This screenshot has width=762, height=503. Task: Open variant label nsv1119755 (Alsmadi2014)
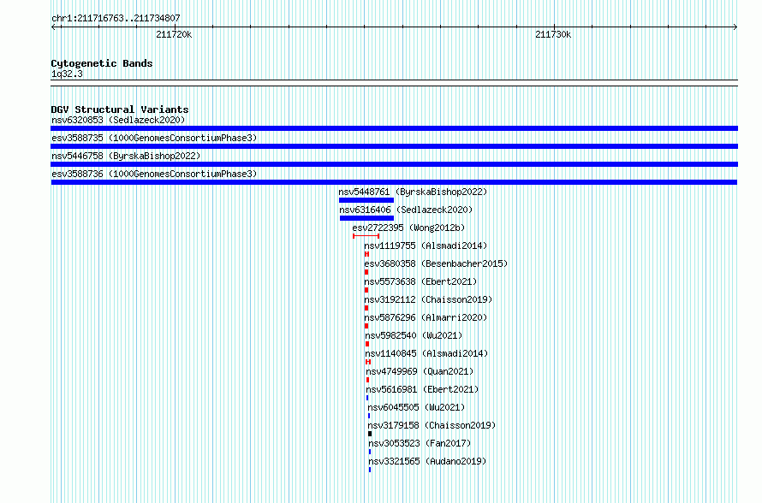pos(426,246)
